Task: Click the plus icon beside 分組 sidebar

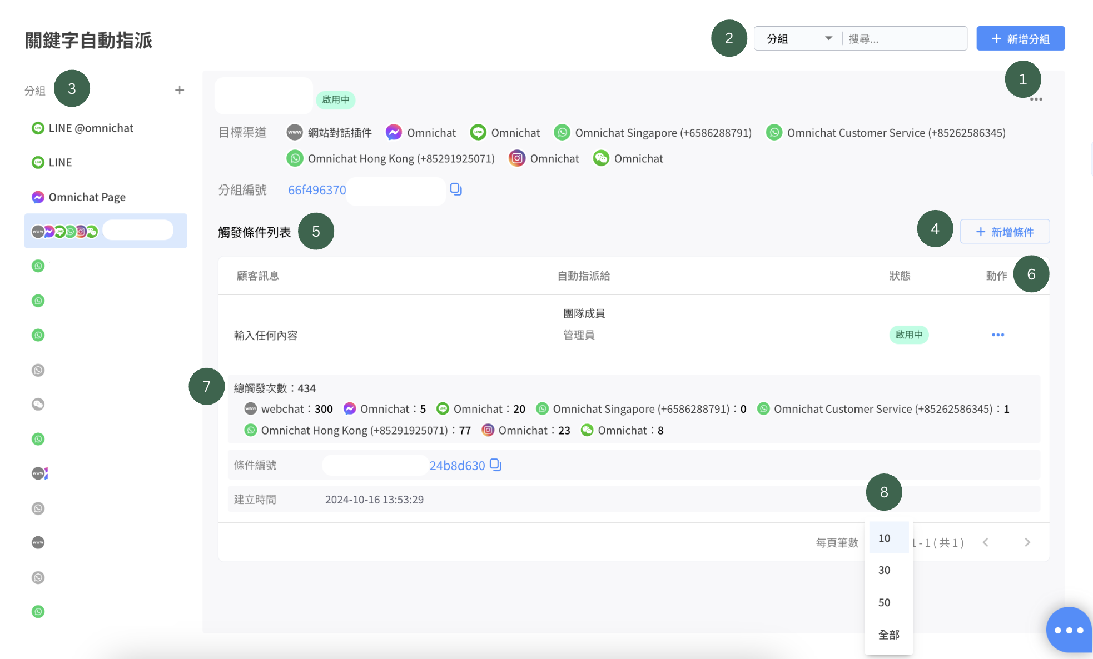Action: click(x=179, y=90)
